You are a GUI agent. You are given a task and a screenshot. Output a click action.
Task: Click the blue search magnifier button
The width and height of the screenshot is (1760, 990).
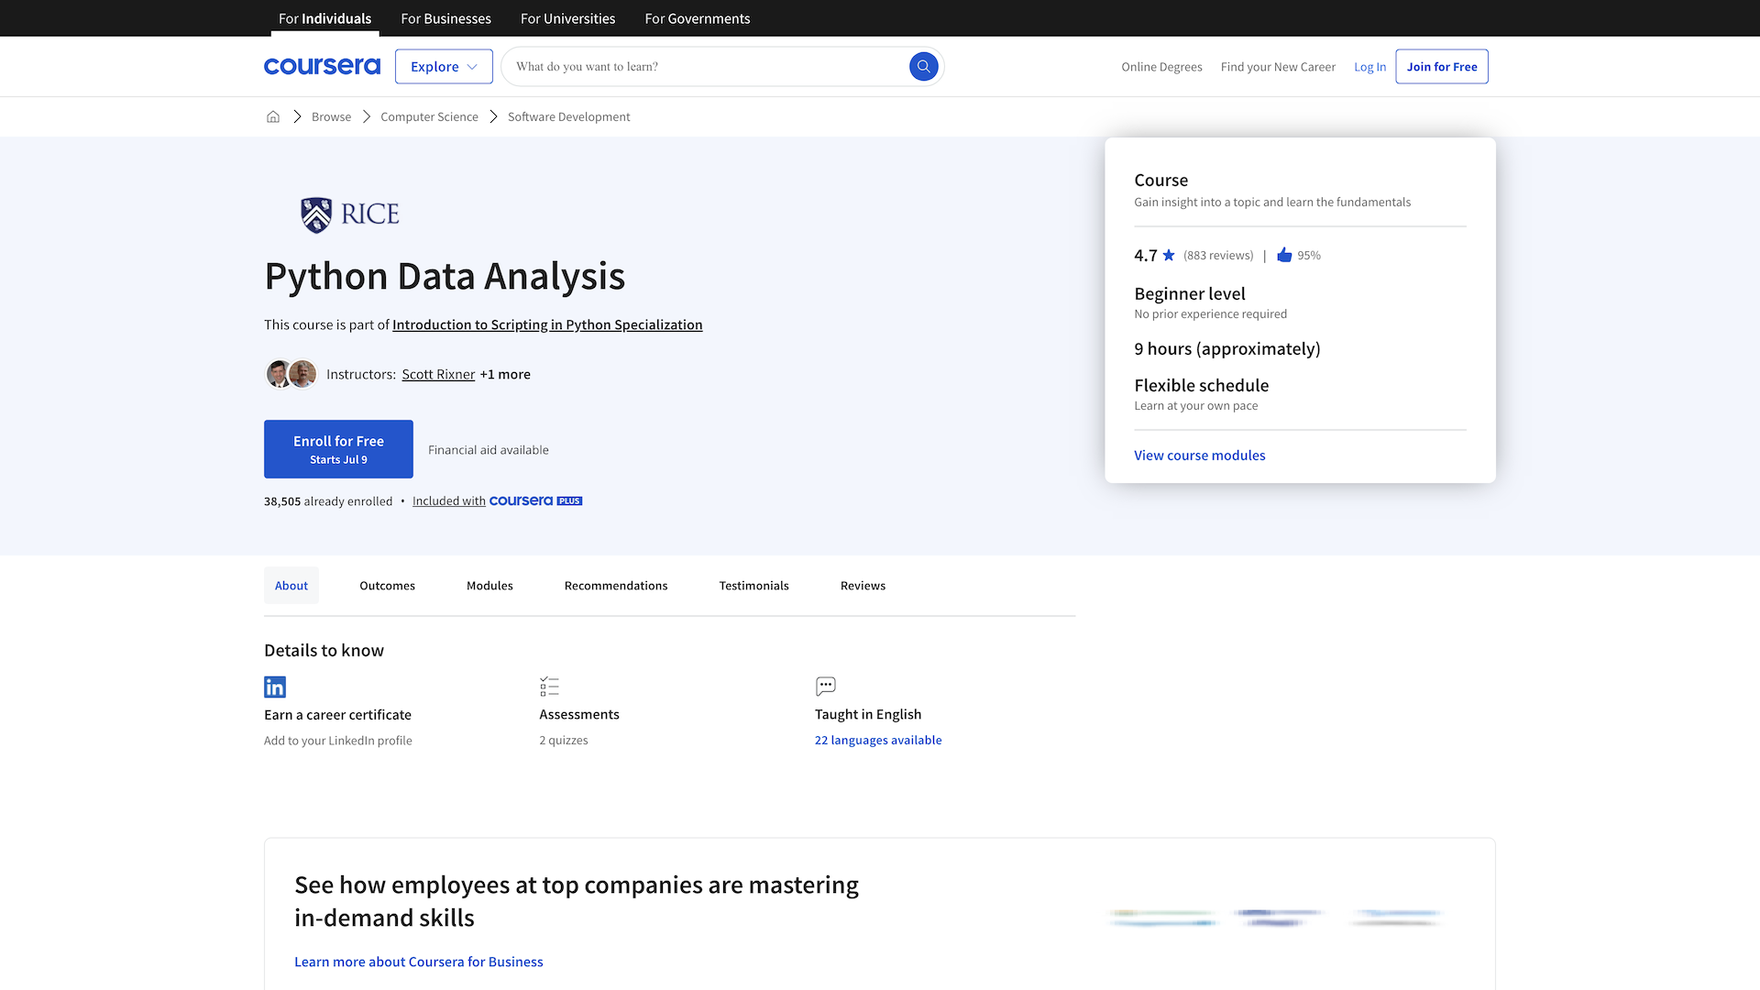tap(923, 66)
